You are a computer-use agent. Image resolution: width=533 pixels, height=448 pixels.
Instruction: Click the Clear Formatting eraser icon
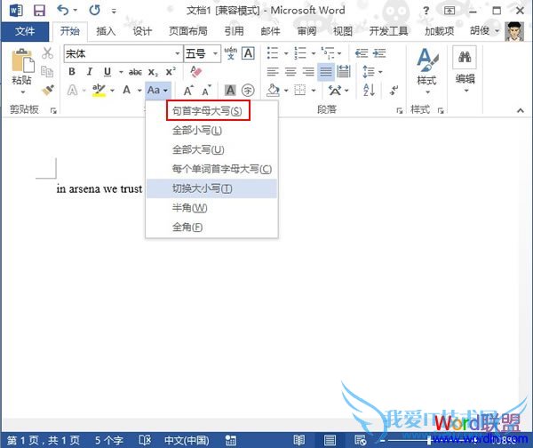(x=195, y=71)
